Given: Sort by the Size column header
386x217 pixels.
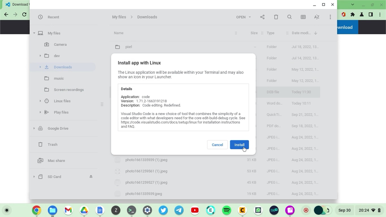Looking at the screenshot, I should pyautogui.click(x=254, y=33).
